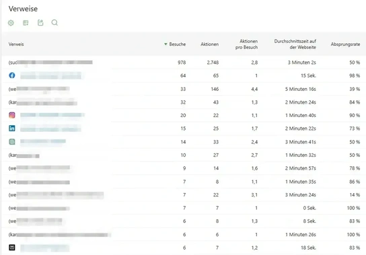Viewport: 366px width, 255px height.
Task: Click the Verweise title text
Action: (x=23, y=9)
